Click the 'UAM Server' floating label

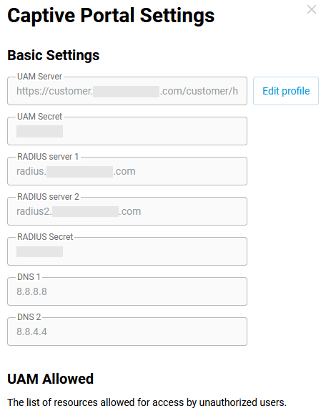click(x=39, y=77)
